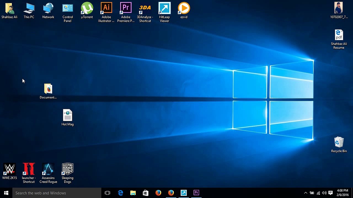Viewport: 353px width, 198px height.
Task: Switch to HitLeap Viewer on the taskbar
Action: point(184,193)
